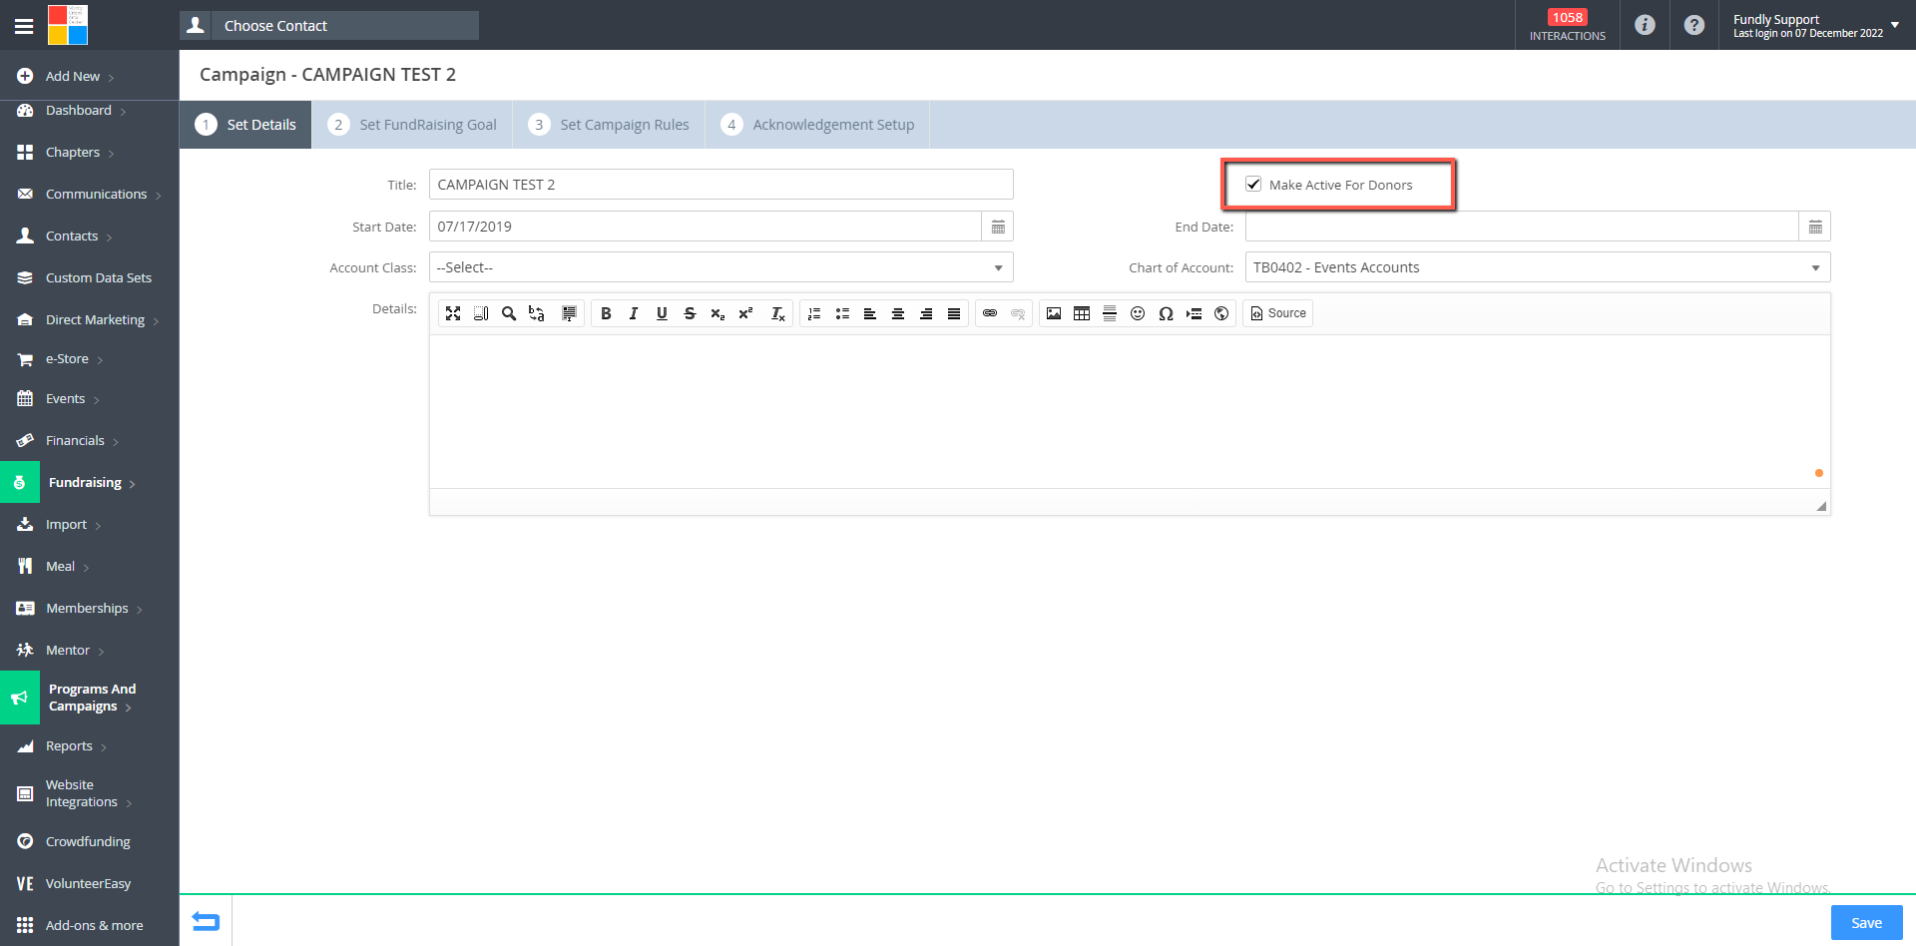
Task: Click the End Date field
Action: pos(1522,227)
